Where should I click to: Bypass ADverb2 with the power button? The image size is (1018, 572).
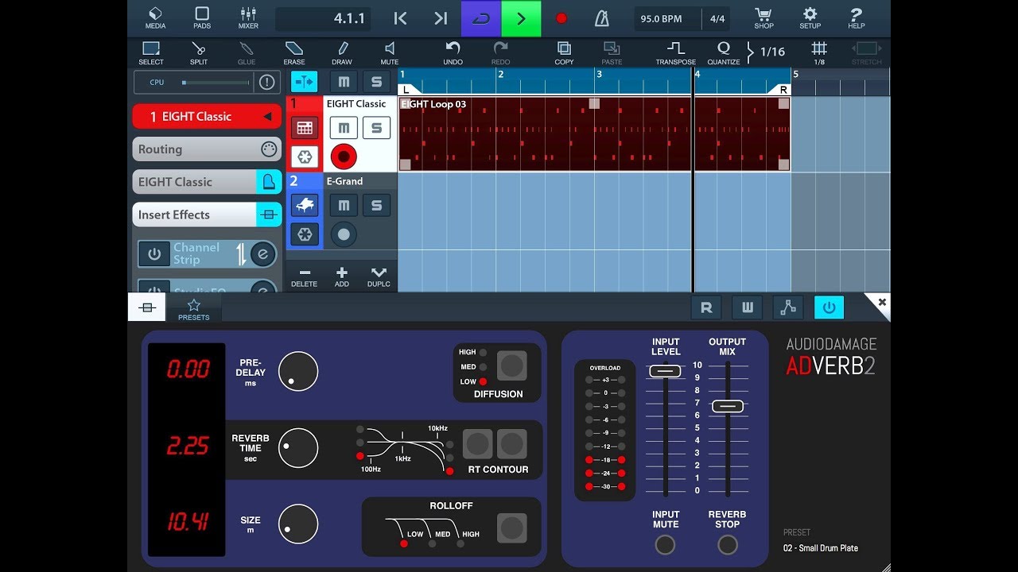tap(829, 307)
